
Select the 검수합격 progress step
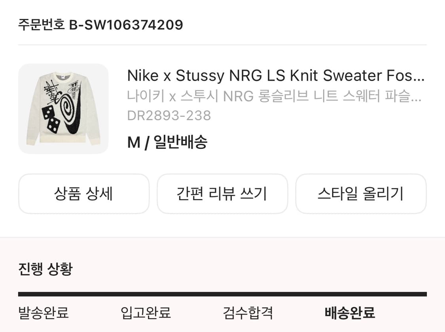(x=248, y=313)
